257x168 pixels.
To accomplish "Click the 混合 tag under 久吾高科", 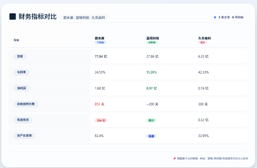I will click(x=203, y=42).
